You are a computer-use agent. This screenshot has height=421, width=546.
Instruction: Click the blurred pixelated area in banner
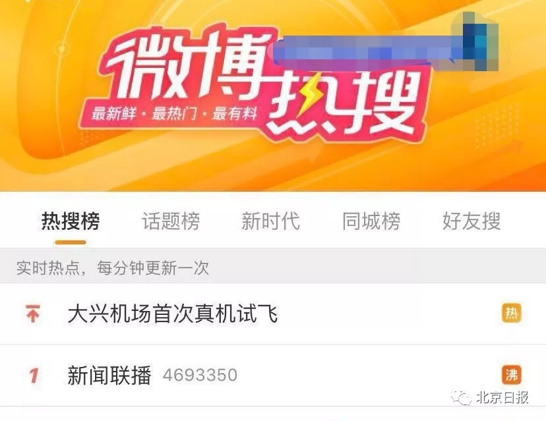(385, 45)
